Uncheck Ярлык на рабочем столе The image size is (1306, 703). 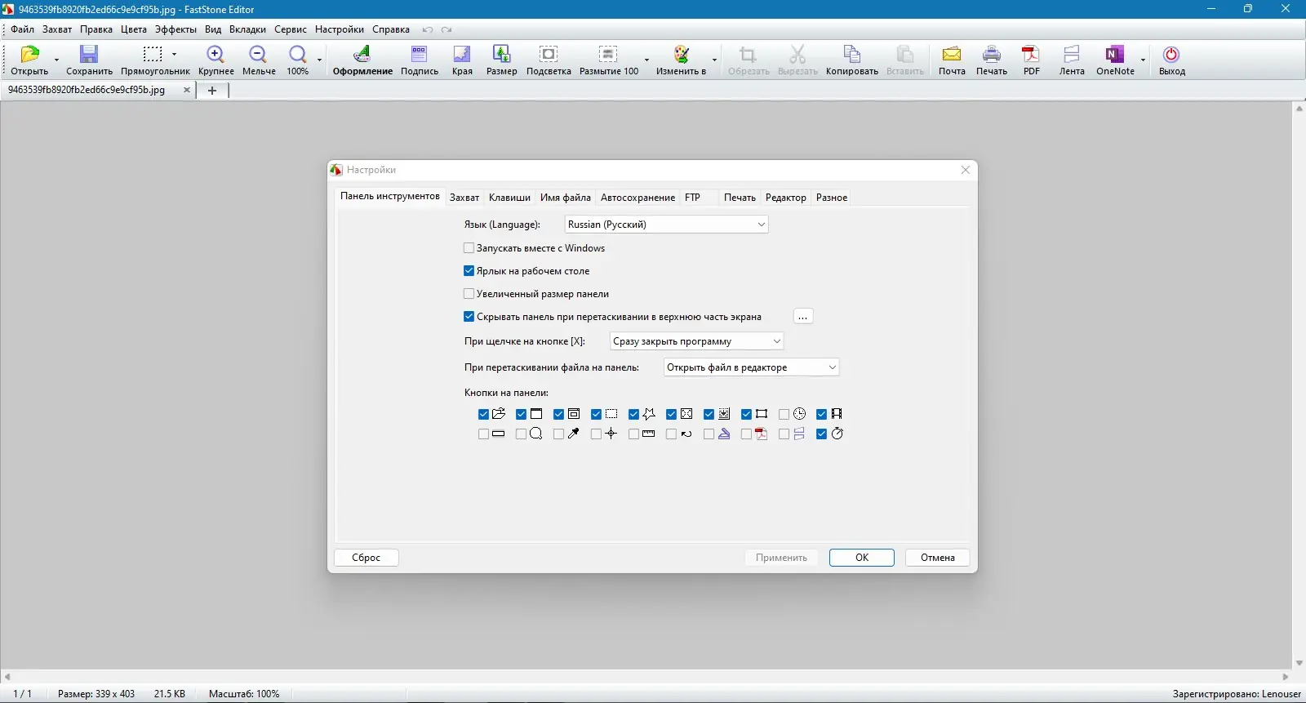pyautogui.click(x=469, y=271)
